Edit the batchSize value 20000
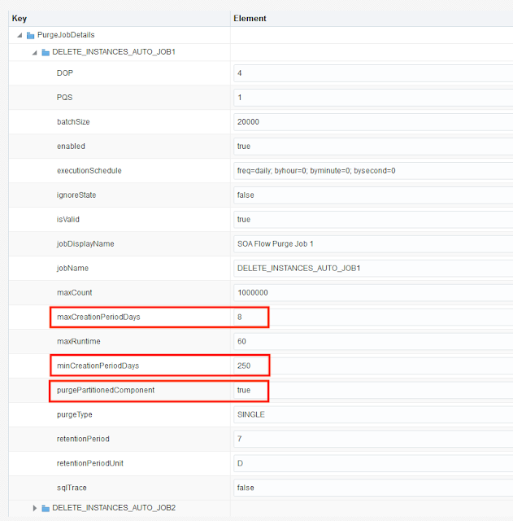This screenshot has height=521, width=513. (373, 122)
